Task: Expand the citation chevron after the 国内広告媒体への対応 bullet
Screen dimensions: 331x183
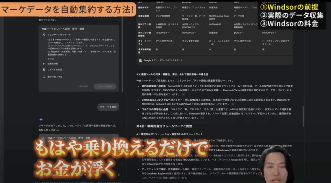Action: (184, 95)
